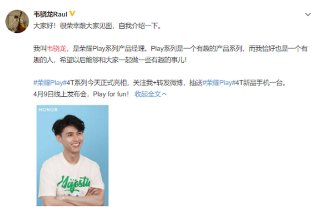Viewport: 317px width, 210px height.
Task: Click the Play for fun! text
Action: (x=111, y=94)
